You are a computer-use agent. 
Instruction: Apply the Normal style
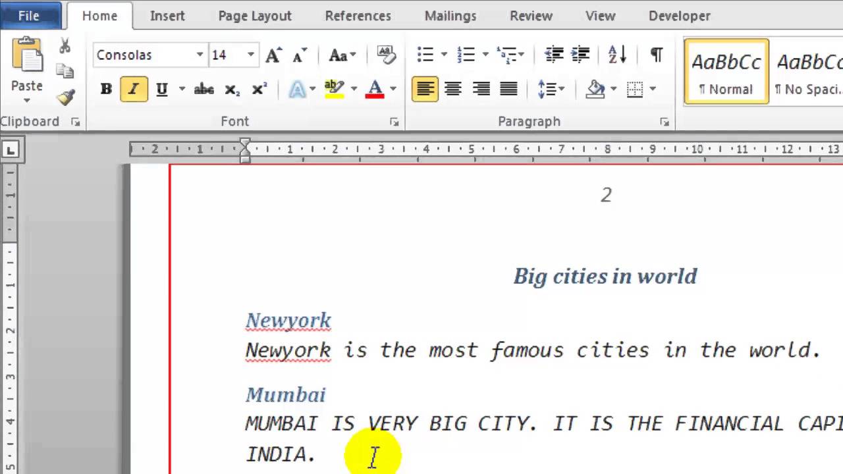coord(726,71)
